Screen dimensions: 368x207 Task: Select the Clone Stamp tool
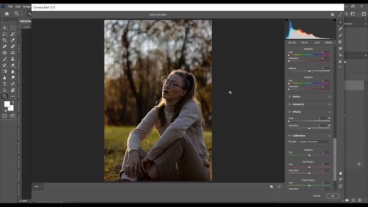(x=13, y=59)
